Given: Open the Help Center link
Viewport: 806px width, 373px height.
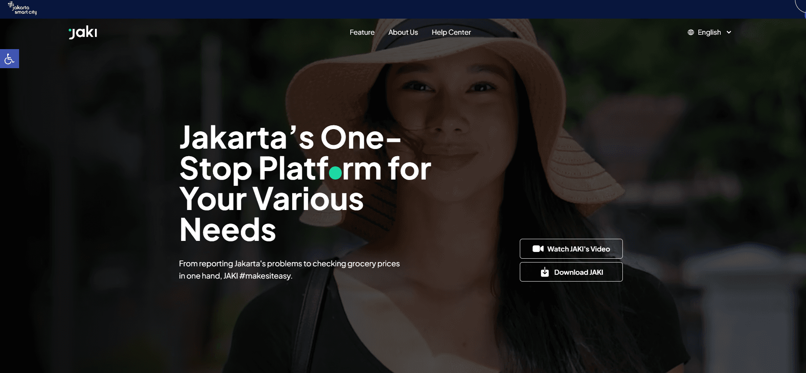Looking at the screenshot, I should click(x=451, y=32).
